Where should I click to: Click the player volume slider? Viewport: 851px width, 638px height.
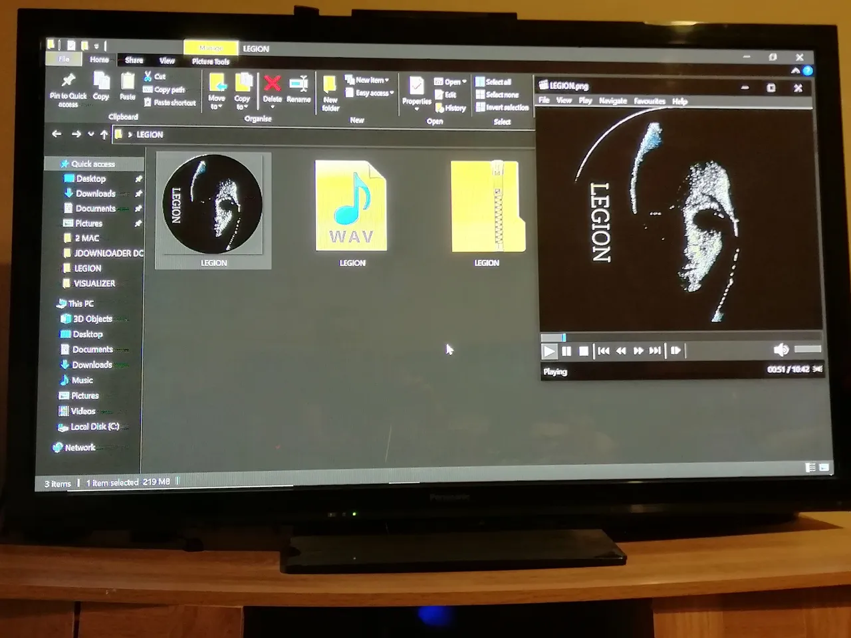click(808, 349)
